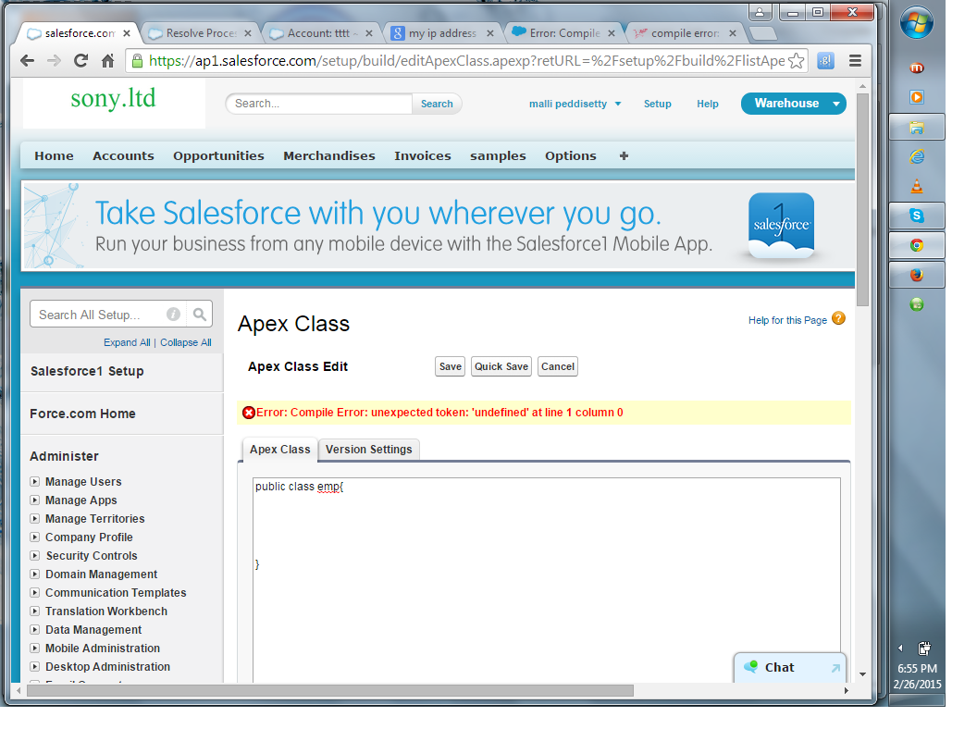This screenshot has height=729, width=977.
Task: Click the horizontal scrollbar thumb
Action: (x=330, y=690)
